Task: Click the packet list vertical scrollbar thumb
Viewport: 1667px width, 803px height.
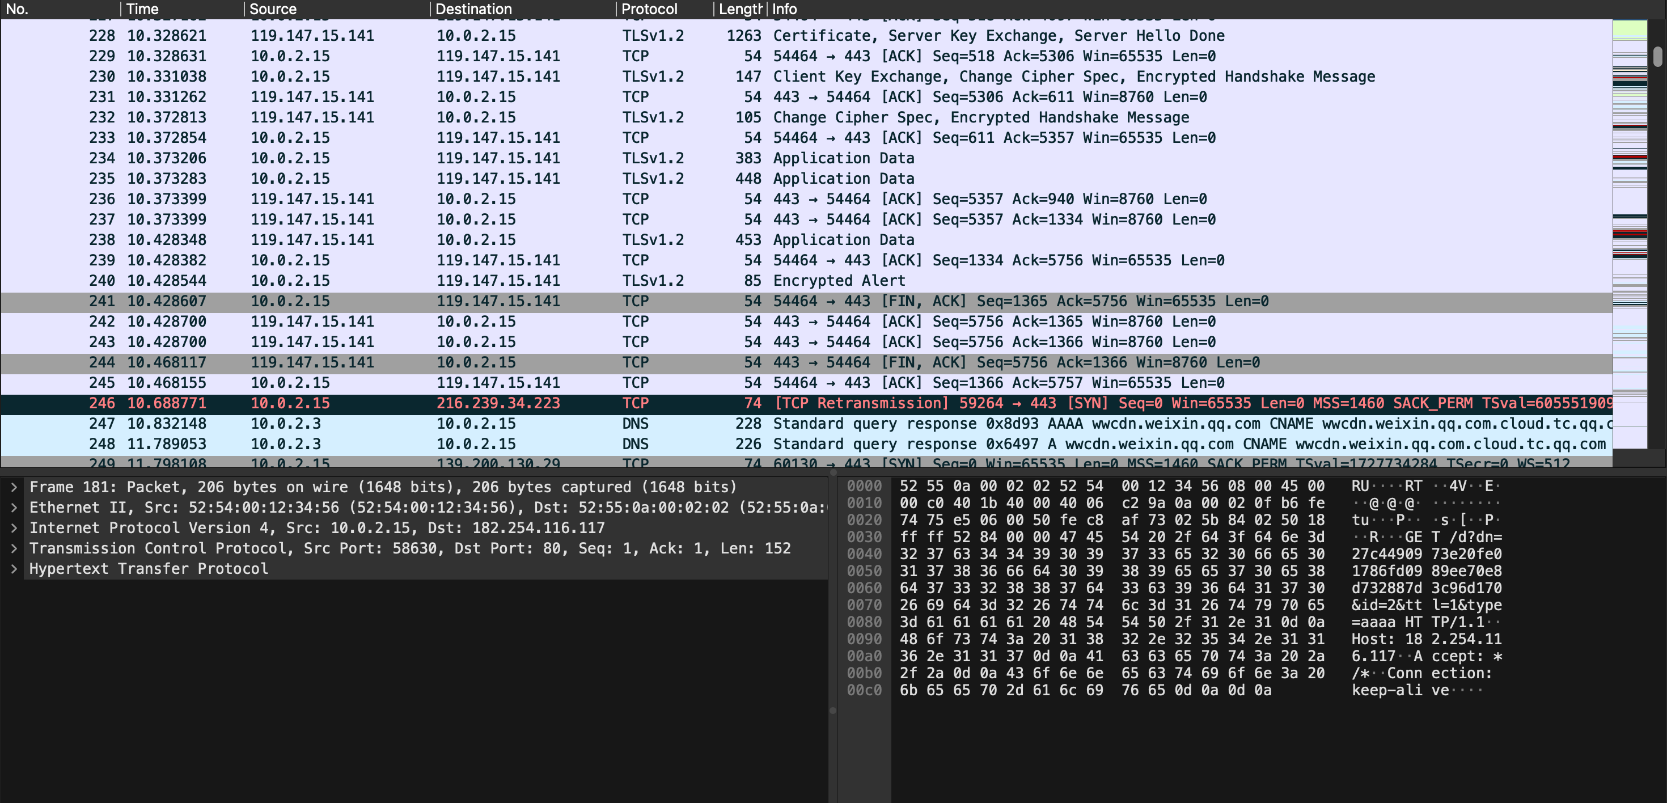Action: click(x=1657, y=56)
